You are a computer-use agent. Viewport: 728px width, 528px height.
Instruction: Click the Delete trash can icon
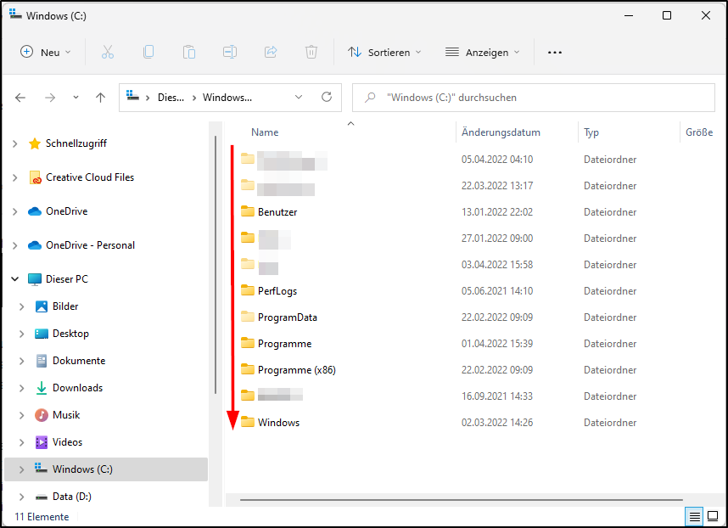click(311, 52)
